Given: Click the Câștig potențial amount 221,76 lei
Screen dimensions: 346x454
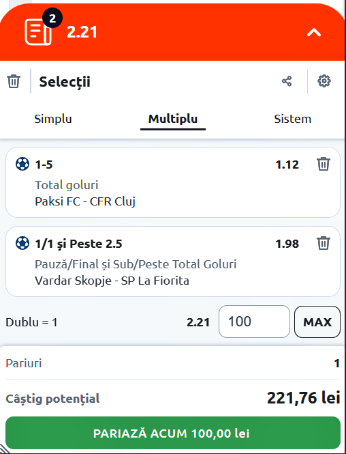Looking at the screenshot, I should click(304, 398).
